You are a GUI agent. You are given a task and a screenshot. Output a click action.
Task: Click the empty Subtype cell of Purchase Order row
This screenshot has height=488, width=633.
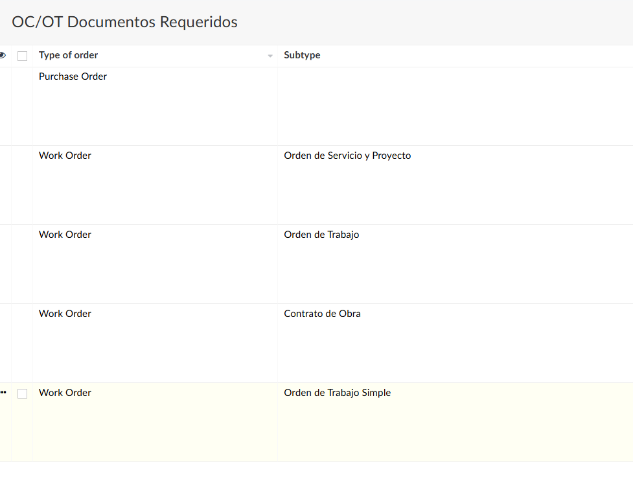[x=455, y=106]
